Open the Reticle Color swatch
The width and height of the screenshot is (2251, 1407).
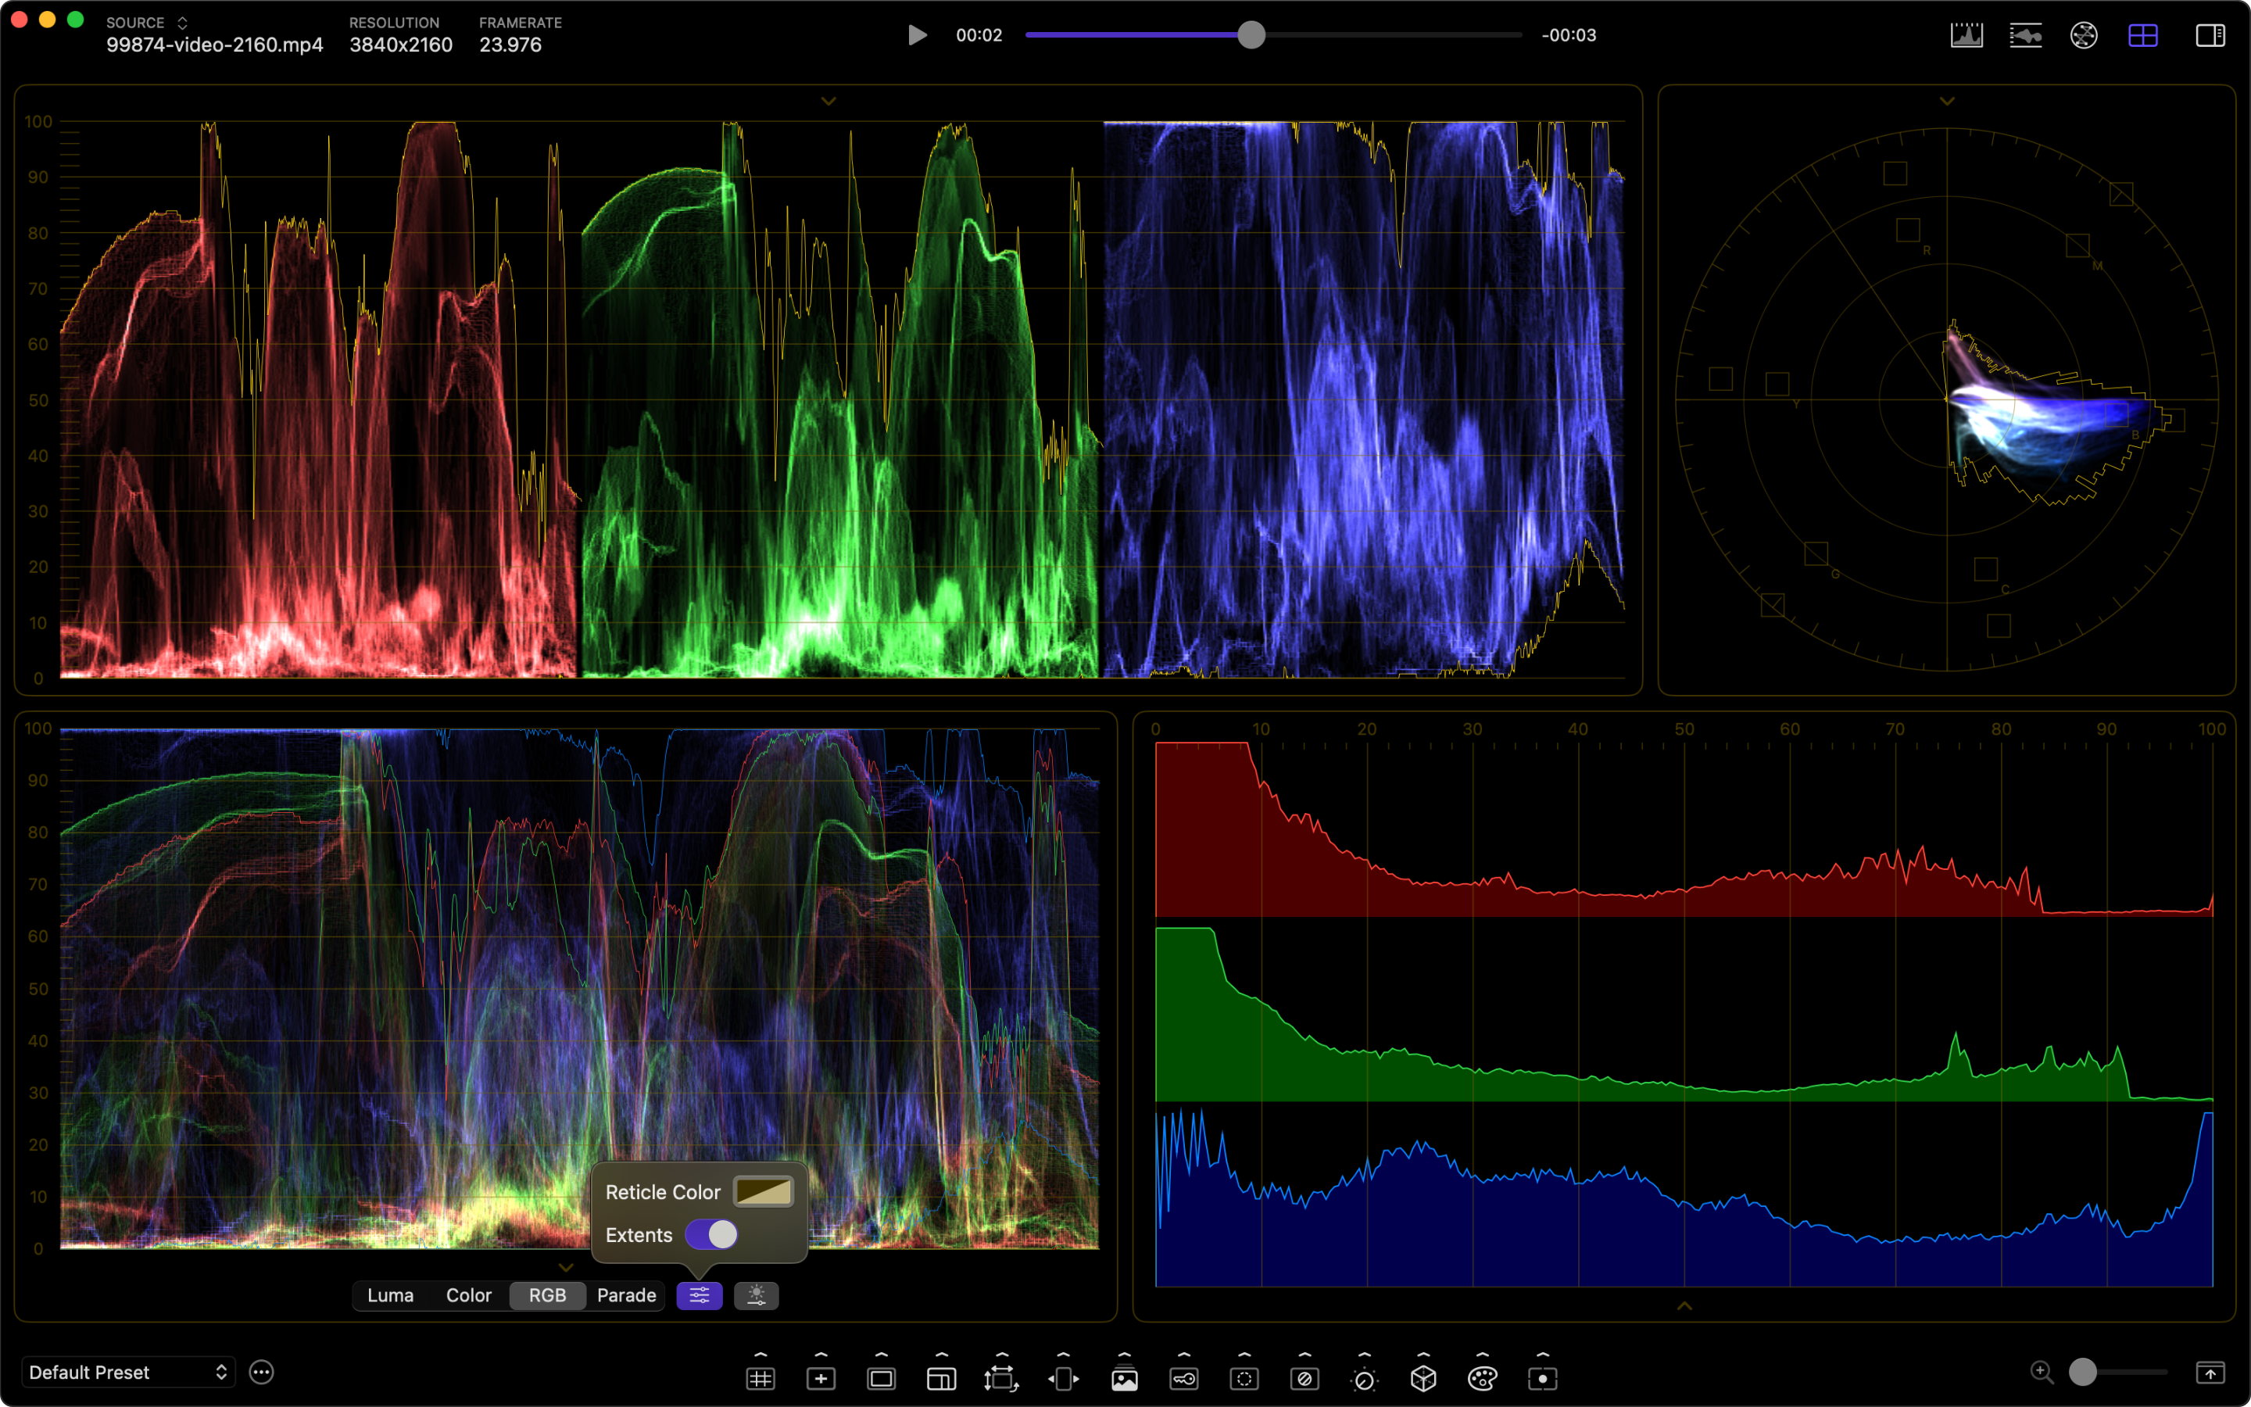764,1192
